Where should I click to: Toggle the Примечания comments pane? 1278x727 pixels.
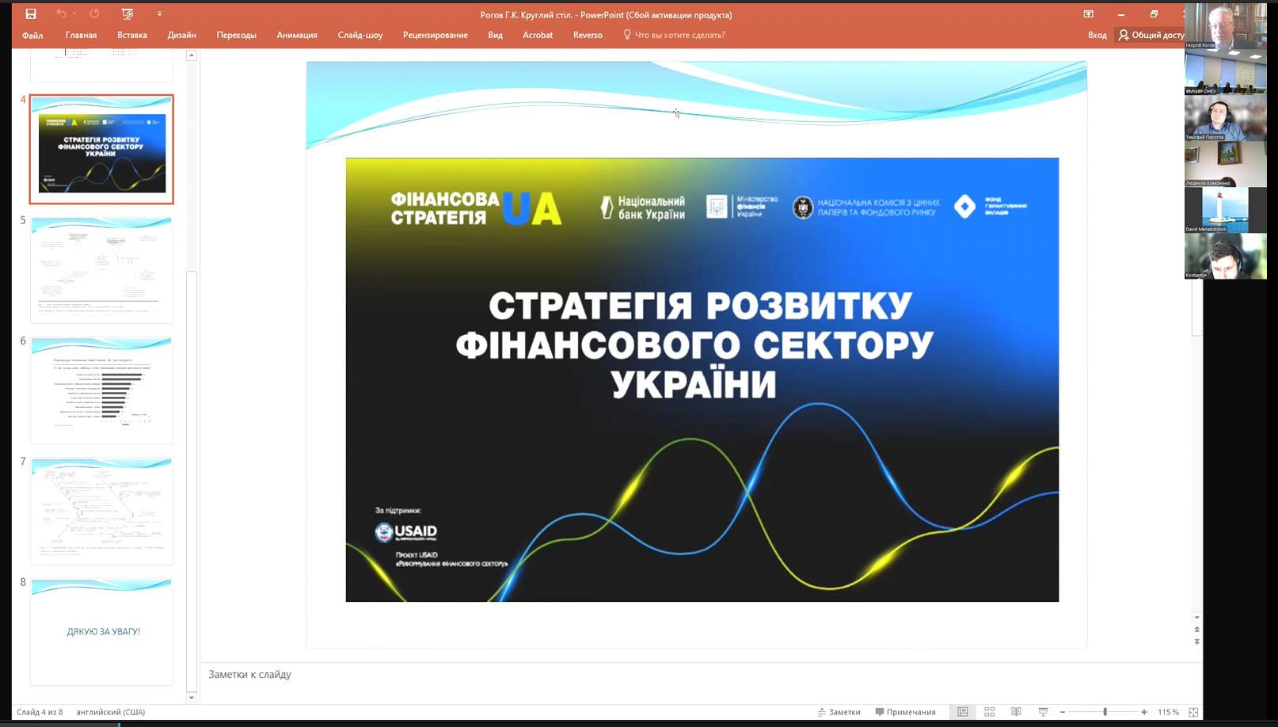(x=905, y=712)
